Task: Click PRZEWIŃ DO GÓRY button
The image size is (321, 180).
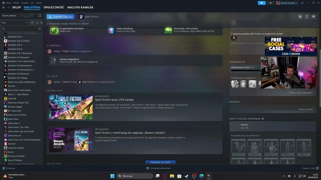Action: coord(160,162)
